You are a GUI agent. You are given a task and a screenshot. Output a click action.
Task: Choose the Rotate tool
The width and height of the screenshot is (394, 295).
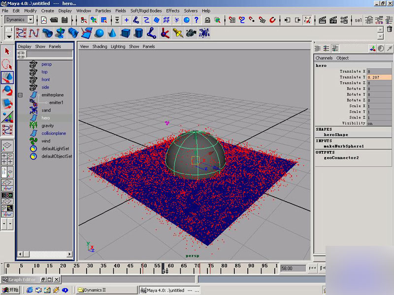click(7, 90)
